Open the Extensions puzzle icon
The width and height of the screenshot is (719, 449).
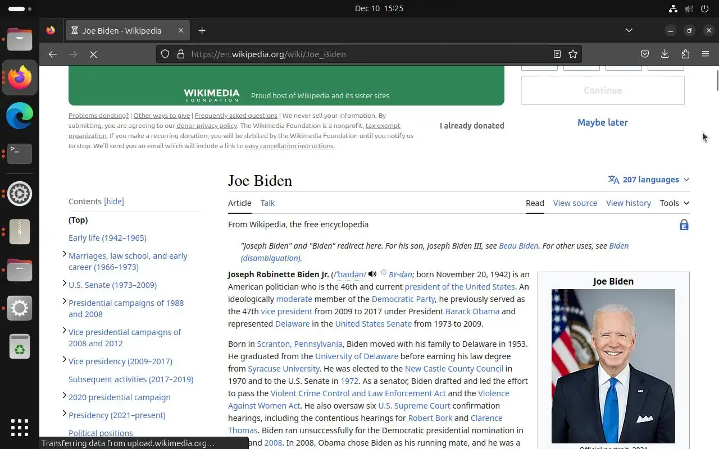click(x=685, y=54)
